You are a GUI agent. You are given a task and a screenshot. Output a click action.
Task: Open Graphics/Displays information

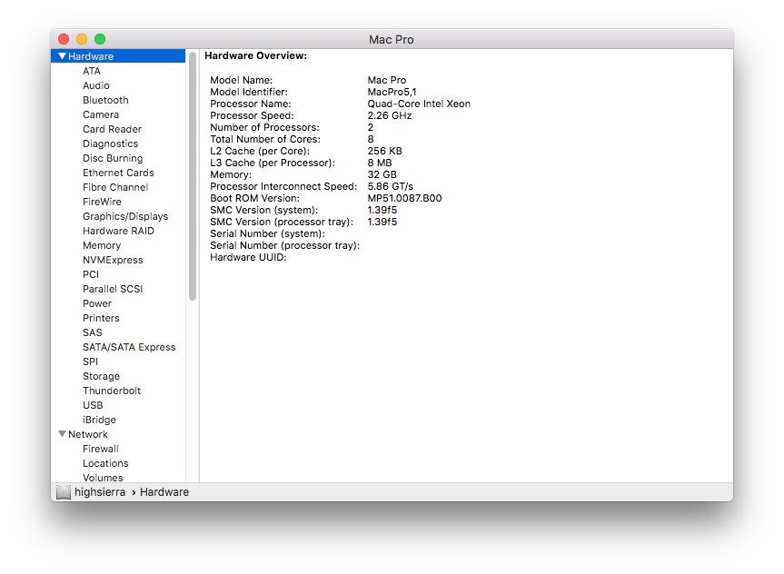[x=125, y=216]
